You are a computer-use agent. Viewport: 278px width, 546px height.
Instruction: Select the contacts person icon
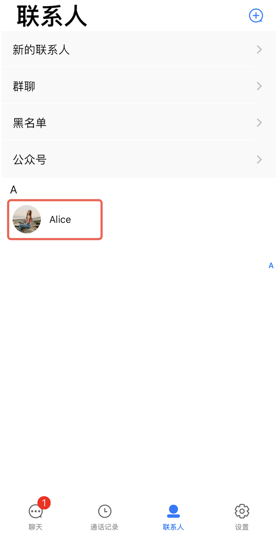coord(173,511)
